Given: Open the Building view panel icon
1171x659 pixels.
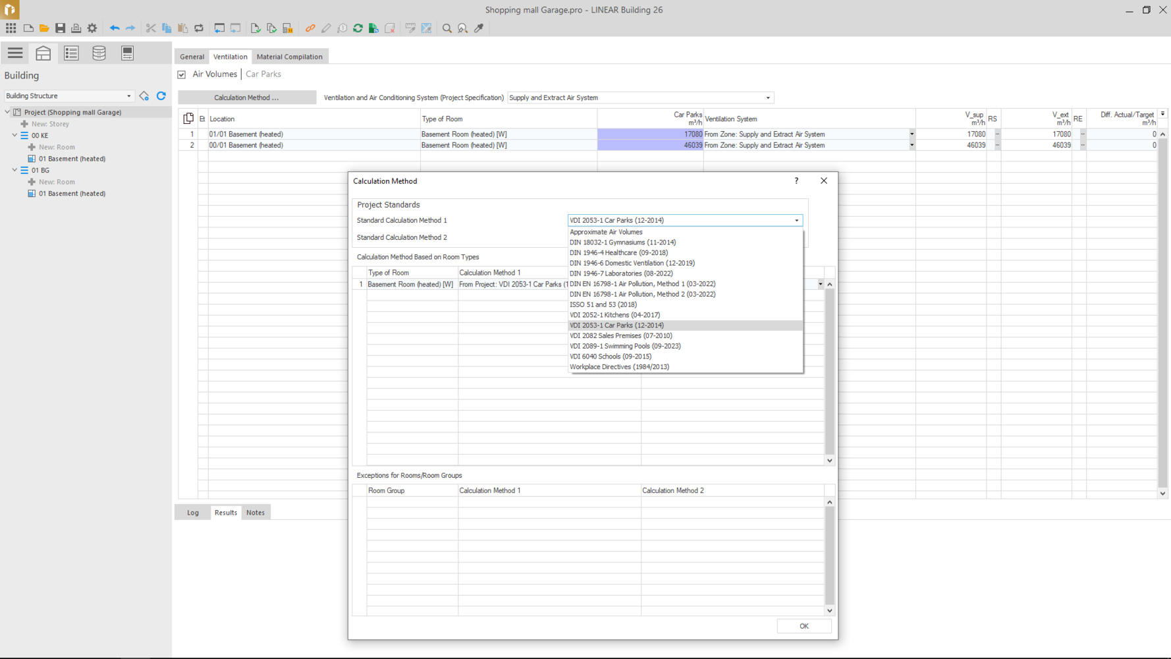Looking at the screenshot, I should coord(43,53).
